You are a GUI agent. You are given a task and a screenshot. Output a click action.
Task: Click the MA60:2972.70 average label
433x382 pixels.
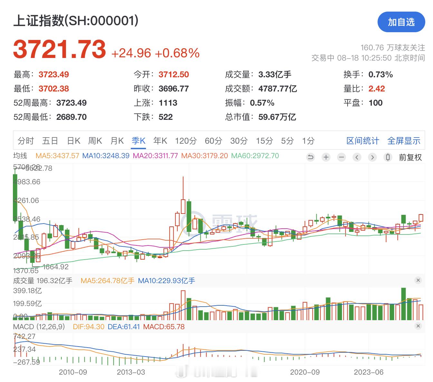[255, 156]
